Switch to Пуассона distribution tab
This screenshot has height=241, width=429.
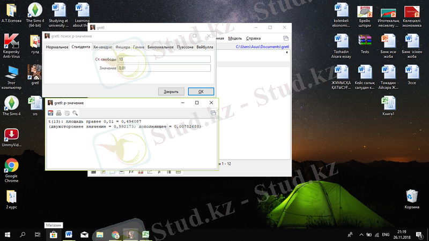pyautogui.click(x=185, y=47)
